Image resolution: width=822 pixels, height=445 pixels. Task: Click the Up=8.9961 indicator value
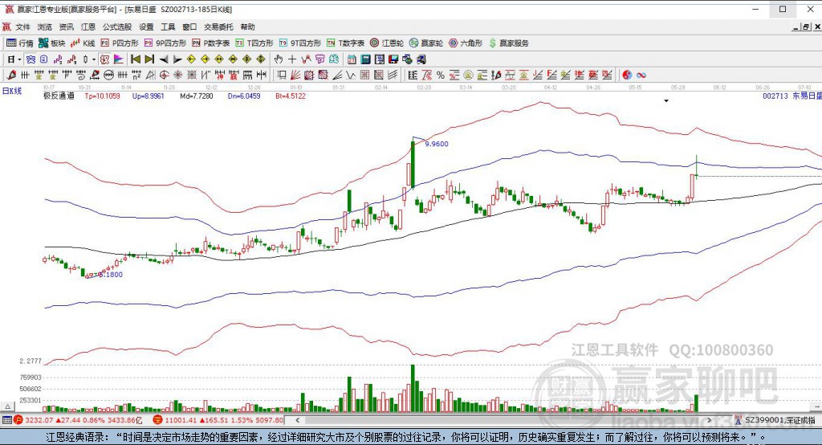coord(149,96)
